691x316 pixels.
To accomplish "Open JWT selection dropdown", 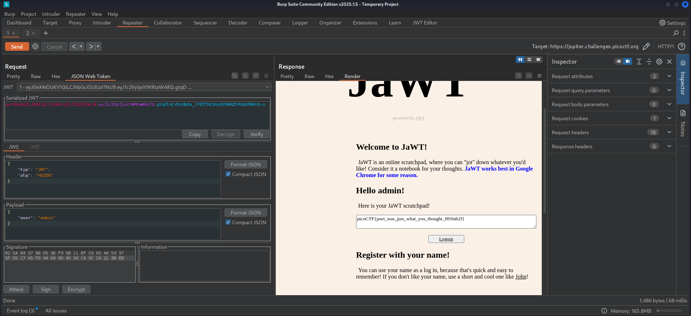I will click(x=144, y=87).
